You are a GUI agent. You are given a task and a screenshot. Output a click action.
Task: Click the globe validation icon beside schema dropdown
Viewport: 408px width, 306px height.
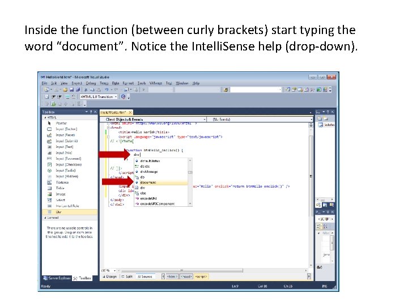tap(123, 97)
